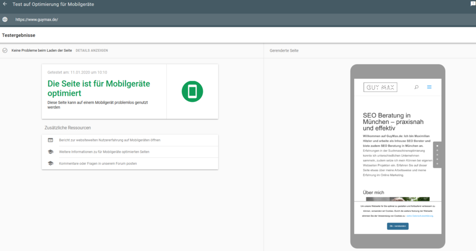Open the siehe Datenschutzerklärung link

[x=420, y=216]
